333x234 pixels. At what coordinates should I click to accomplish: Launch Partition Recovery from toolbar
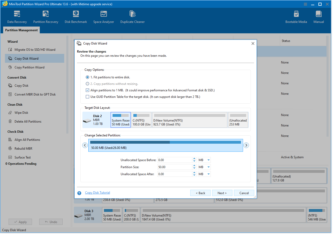coord(46,17)
